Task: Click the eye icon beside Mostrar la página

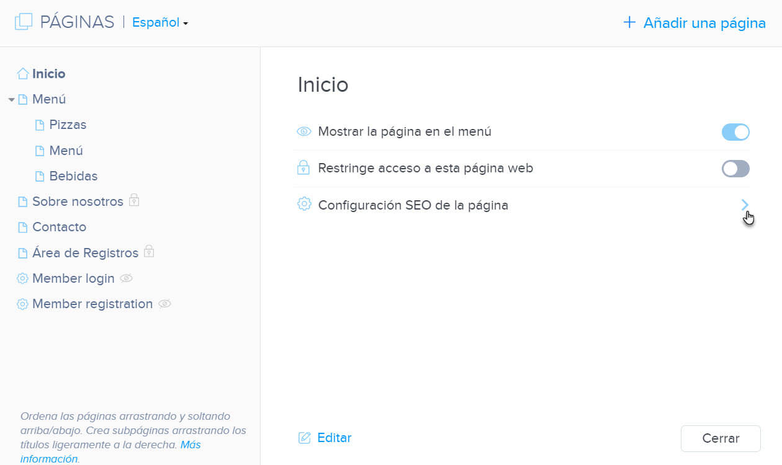Action: tap(304, 131)
